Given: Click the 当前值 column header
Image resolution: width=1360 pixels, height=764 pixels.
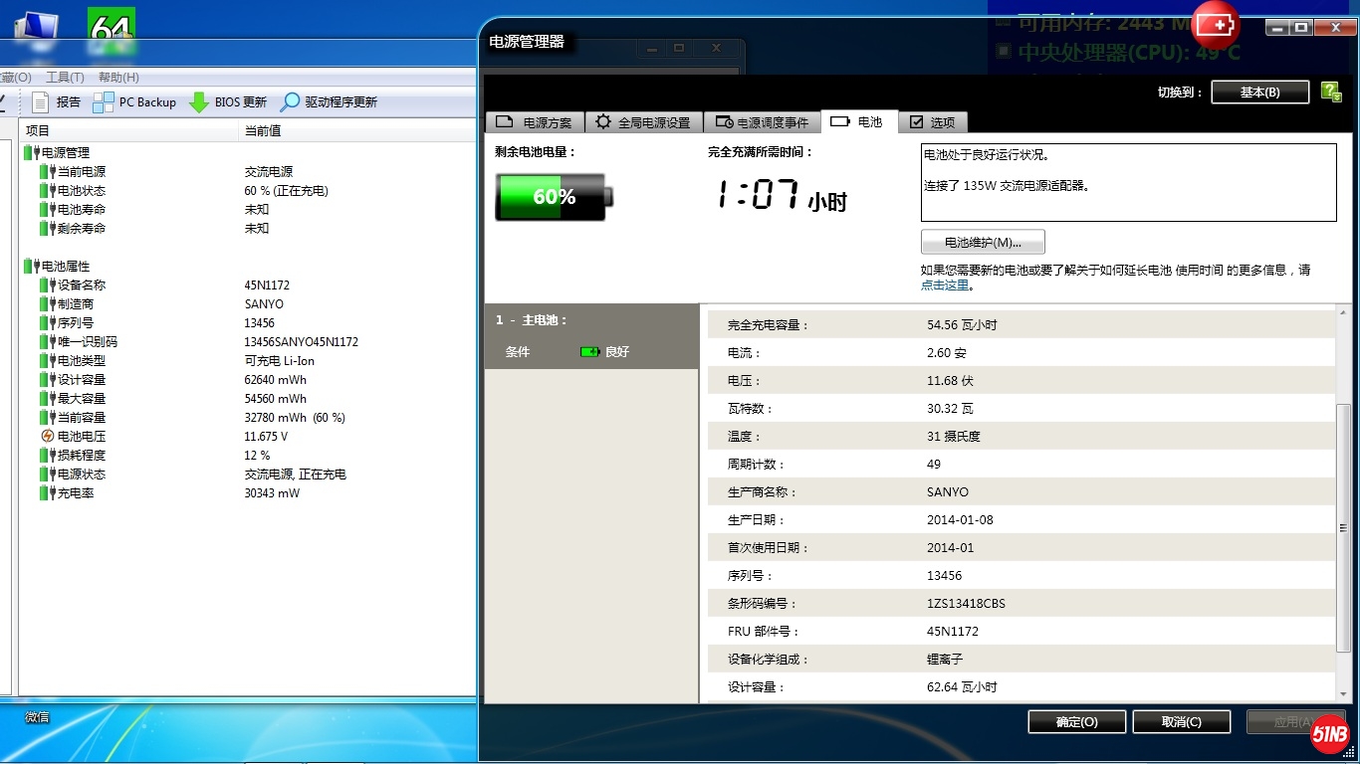Looking at the screenshot, I should [x=263, y=130].
